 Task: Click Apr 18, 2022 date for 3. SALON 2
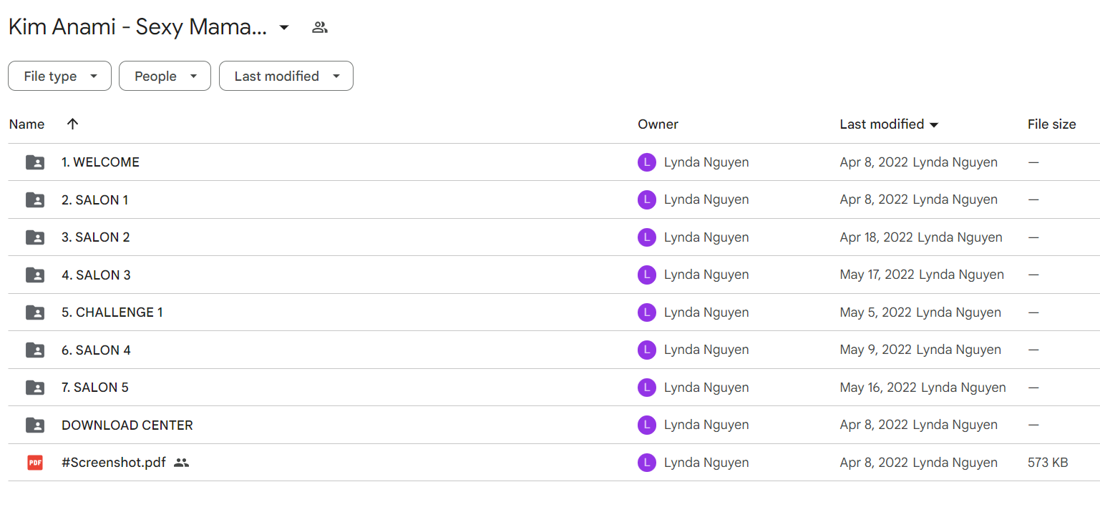point(877,237)
